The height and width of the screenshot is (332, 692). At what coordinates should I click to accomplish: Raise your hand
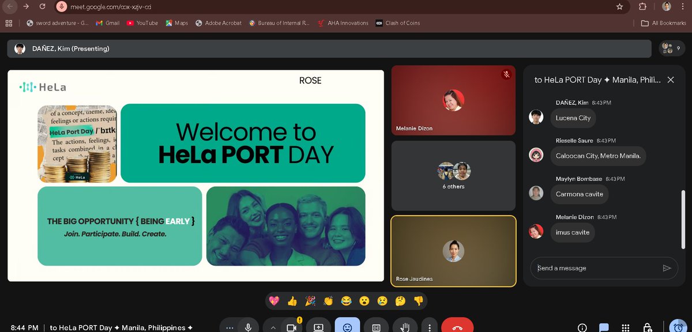pyautogui.click(x=405, y=327)
